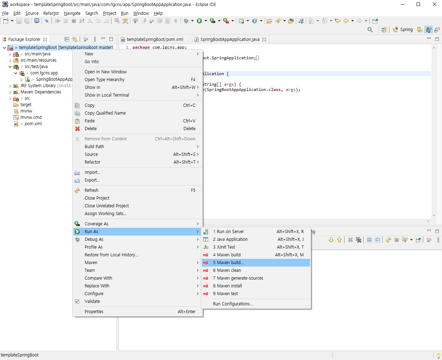Open Debug As submenu
The image size is (442, 360).
(x=138, y=239)
